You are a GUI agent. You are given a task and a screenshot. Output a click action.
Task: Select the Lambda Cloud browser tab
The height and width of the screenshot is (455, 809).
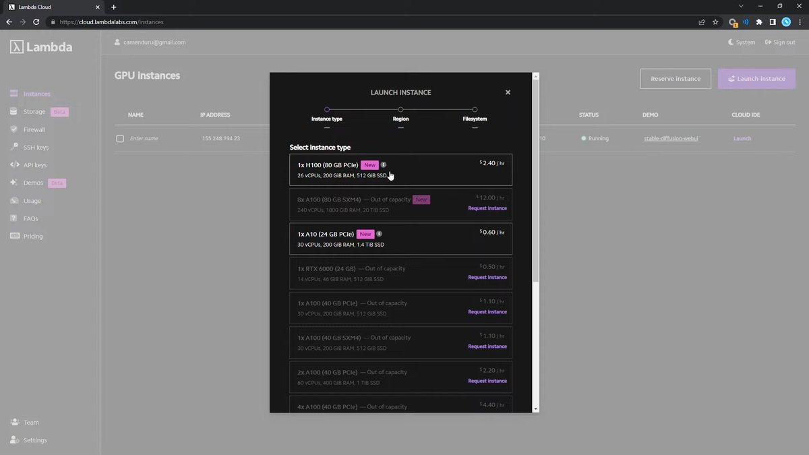click(54, 7)
